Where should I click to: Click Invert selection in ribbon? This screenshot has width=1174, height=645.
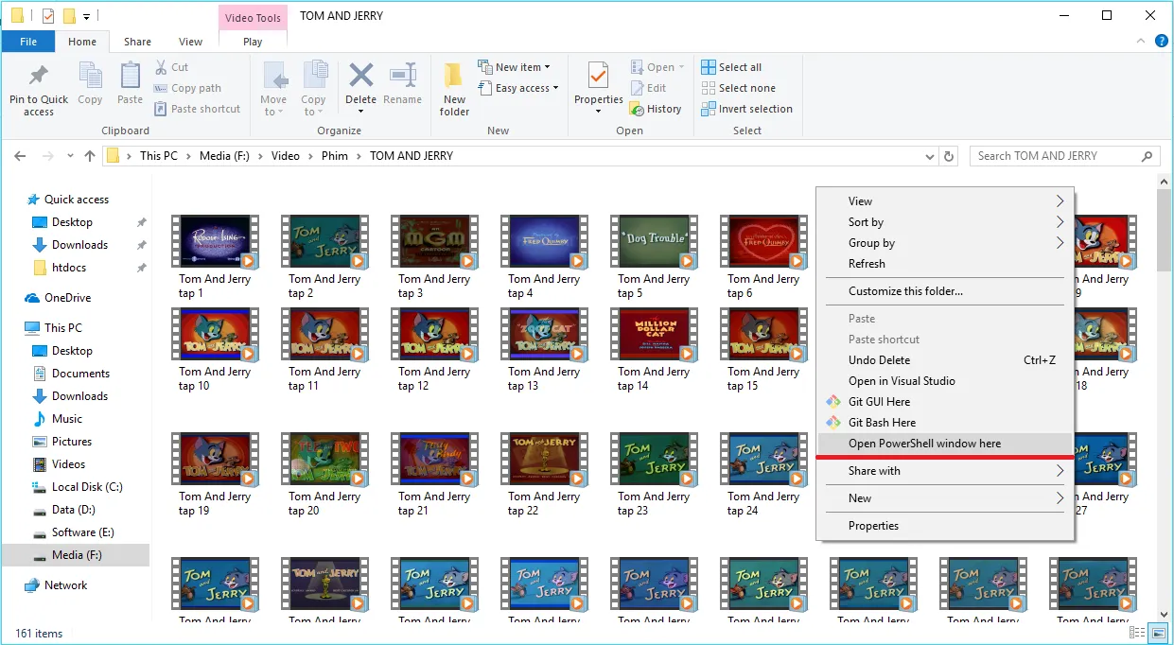coord(746,109)
